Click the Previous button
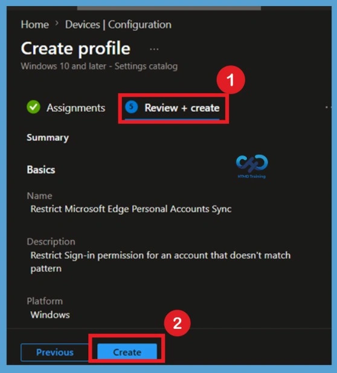Viewport: 337px width, 373px height. [55, 352]
